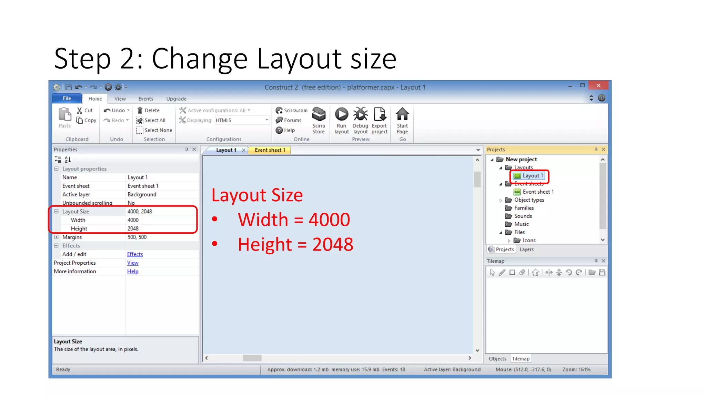Switch properties to the categorized view icon

tap(58, 160)
